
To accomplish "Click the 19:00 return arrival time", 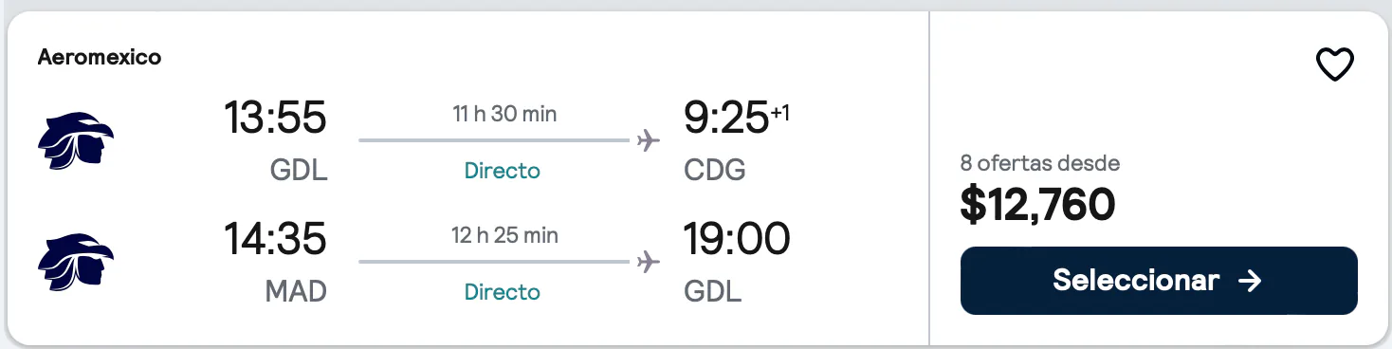I will (x=737, y=239).
